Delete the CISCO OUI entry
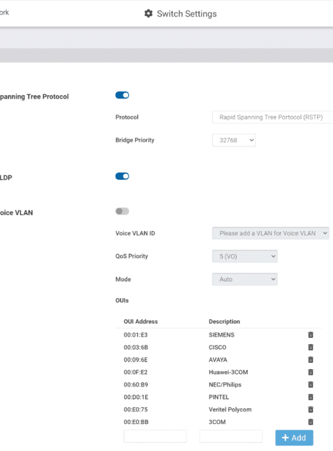Screen dimensions: 333x451 (x=311, y=347)
